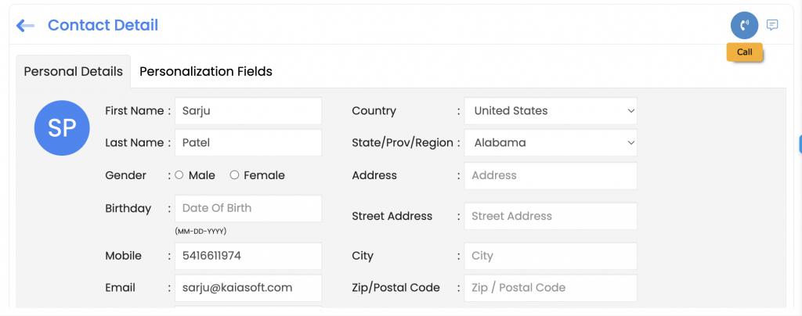The image size is (802, 316).
Task: Select the Female radio button
Action: point(234,175)
